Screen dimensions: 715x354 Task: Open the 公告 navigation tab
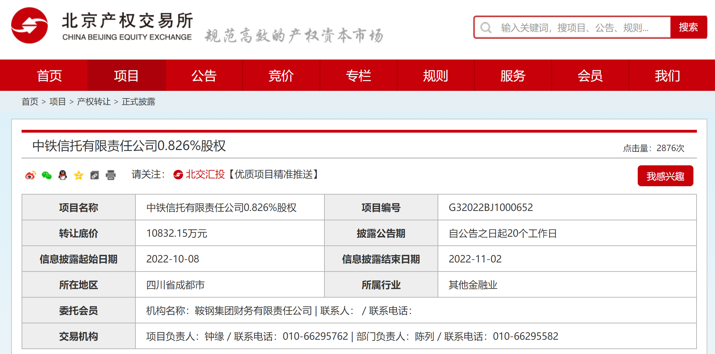pyautogui.click(x=204, y=76)
